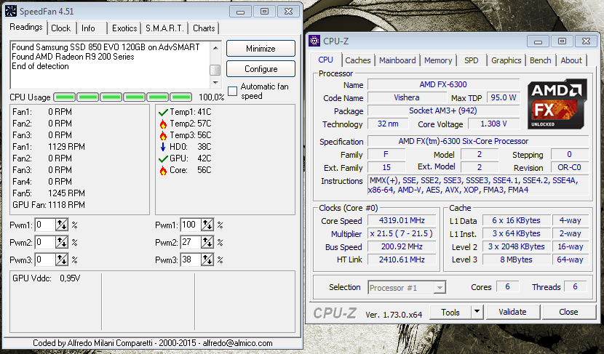This screenshot has width=604, height=354.
Task: Click the log scroll-up arrow in SpeedFan
Action: pyautogui.click(x=215, y=48)
